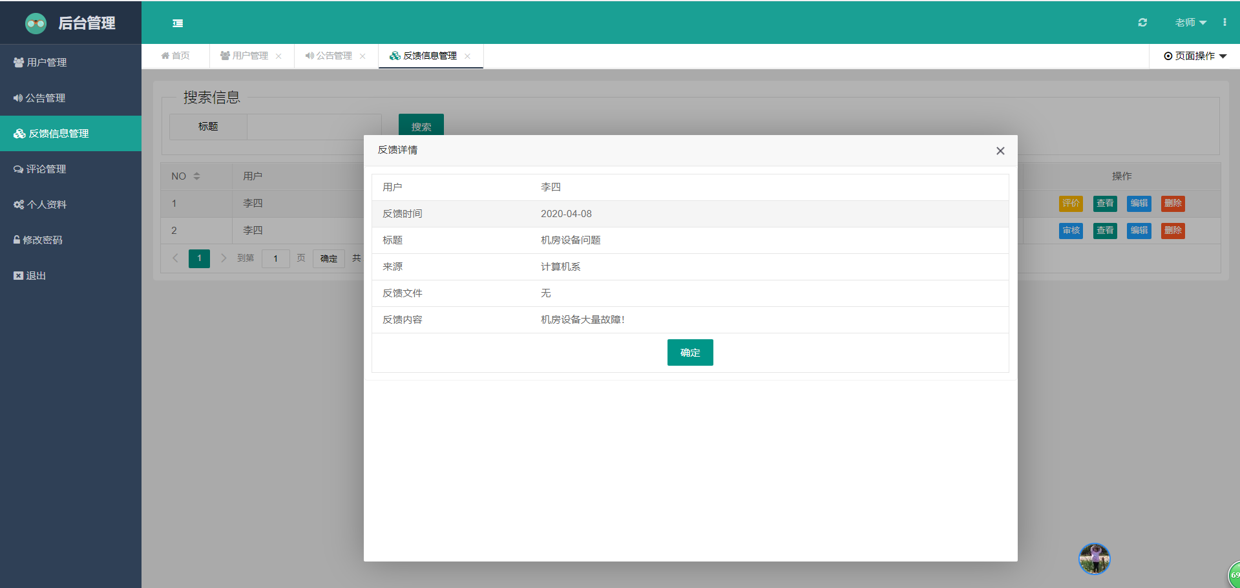The height and width of the screenshot is (588, 1240).
Task: Click 查看 button in row 2
Action: (x=1105, y=231)
